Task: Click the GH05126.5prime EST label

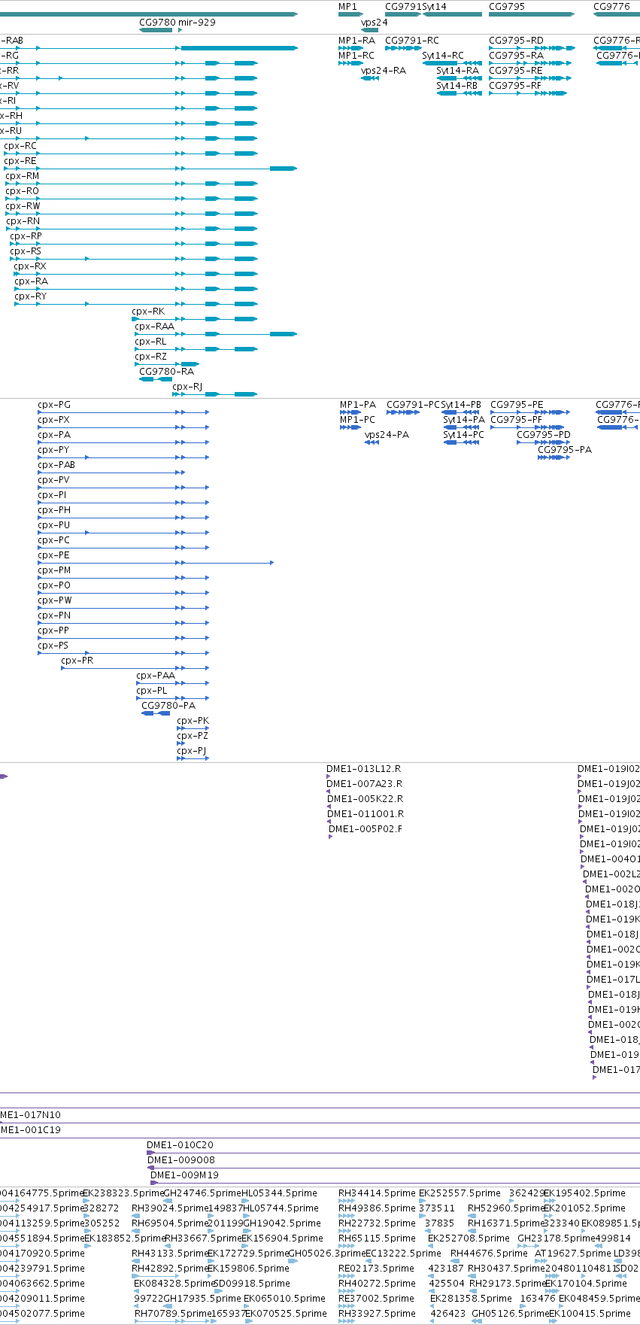Action: click(x=510, y=1314)
